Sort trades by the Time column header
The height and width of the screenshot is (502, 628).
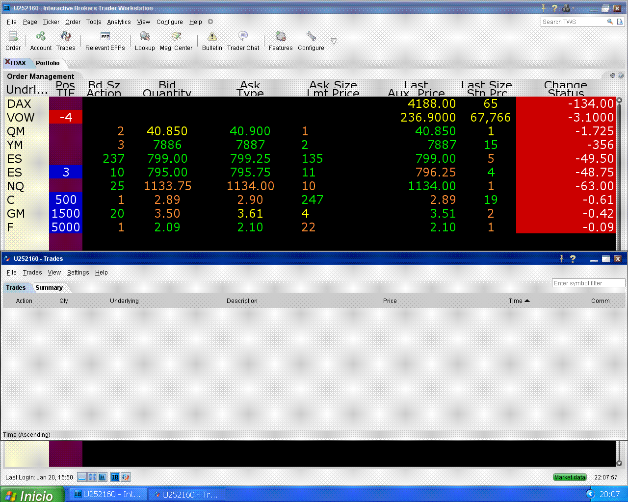click(519, 301)
